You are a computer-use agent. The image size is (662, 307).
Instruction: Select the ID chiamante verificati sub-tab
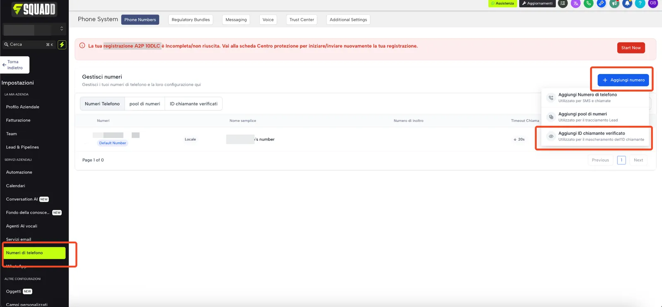pos(194,104)
